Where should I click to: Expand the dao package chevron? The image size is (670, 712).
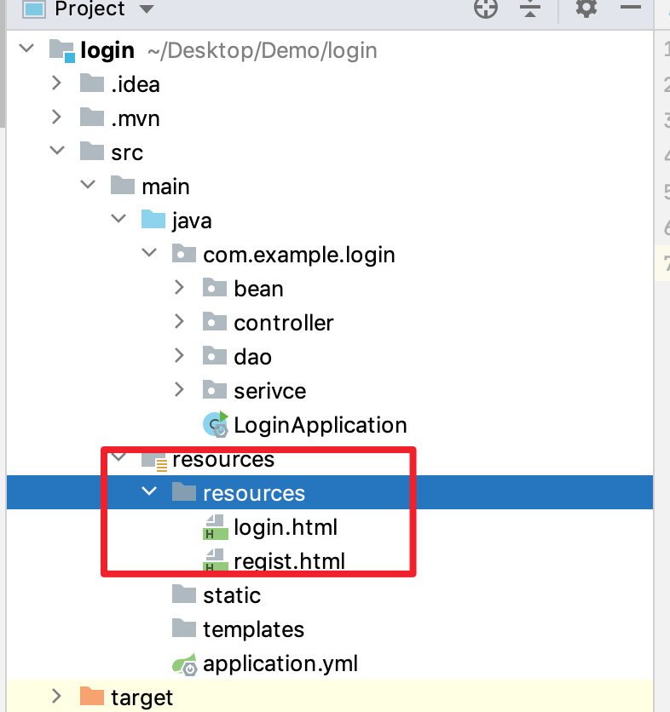180,355
